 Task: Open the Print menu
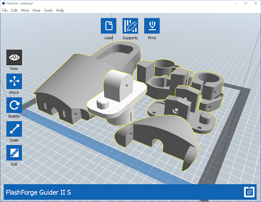pyautogui.click(x=25, y=10)
